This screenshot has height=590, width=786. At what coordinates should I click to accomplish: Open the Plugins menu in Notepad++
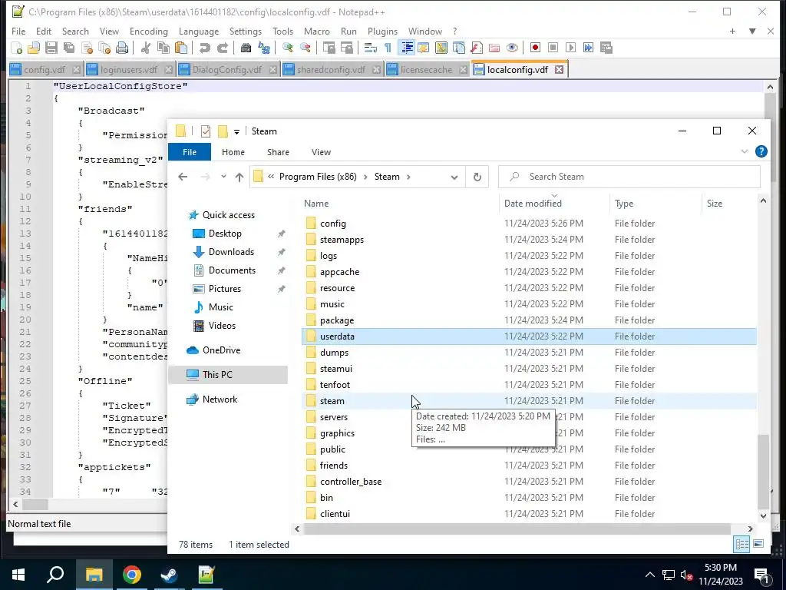pos(382,31)
